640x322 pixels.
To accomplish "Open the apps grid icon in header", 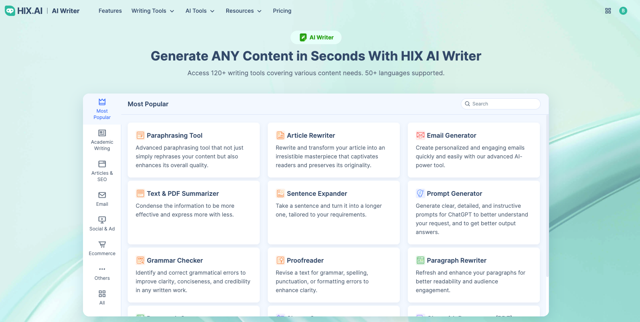I will 608,11.
